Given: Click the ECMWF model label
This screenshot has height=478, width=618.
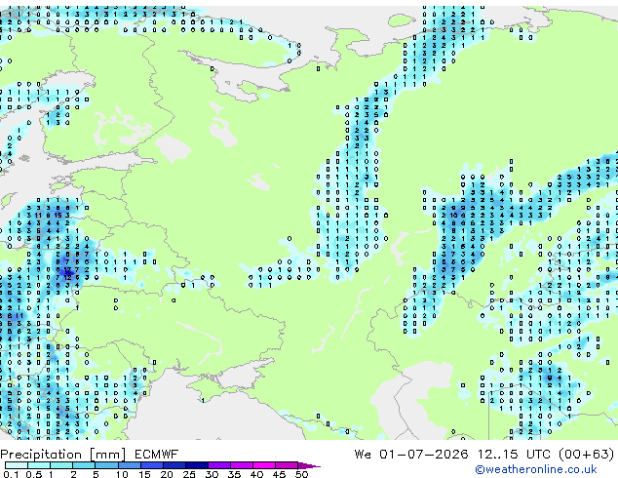Looking at the screenshot, I should tap(157, 455).
